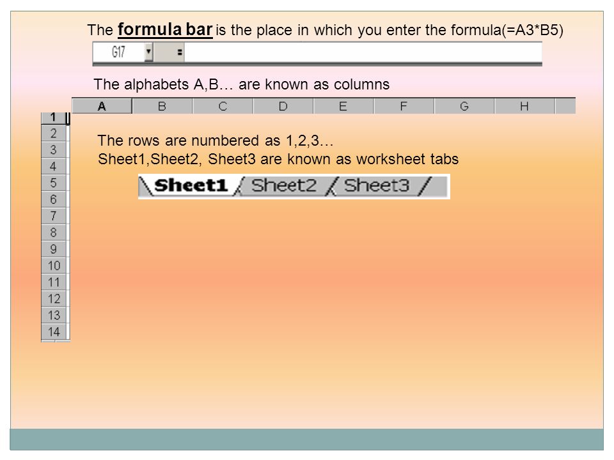Viewport: 614px width, 460px height.
Task: Select column F header
Action: point(404,106)
